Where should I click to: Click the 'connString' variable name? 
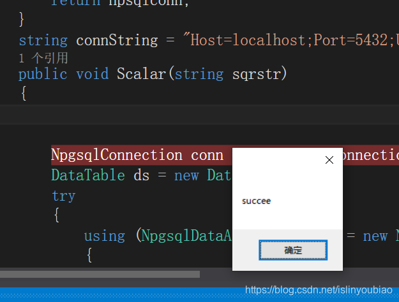117,41
